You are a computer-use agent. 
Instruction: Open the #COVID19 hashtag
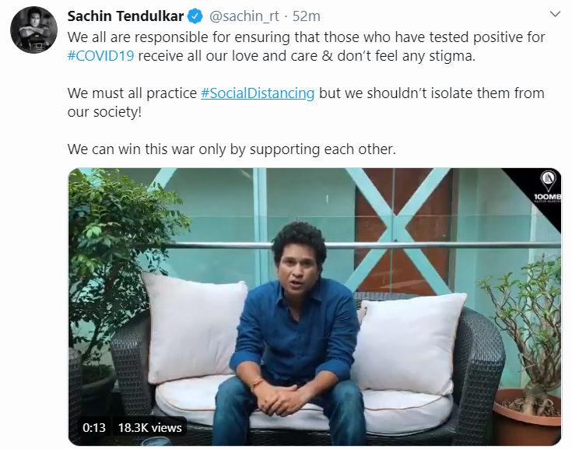pos(100,55)
